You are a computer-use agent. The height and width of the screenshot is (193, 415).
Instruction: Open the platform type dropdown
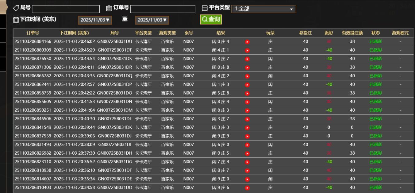[263, 9]
